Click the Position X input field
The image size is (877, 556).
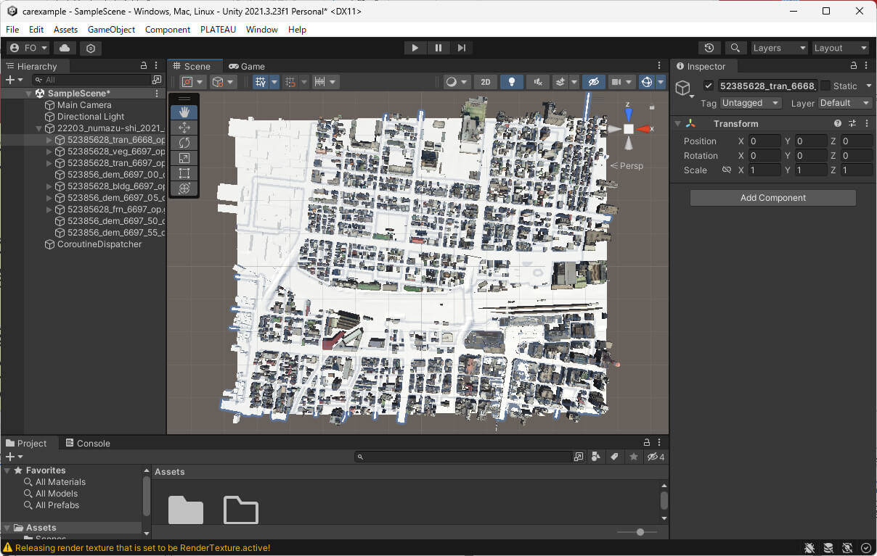tap(764, 141)
